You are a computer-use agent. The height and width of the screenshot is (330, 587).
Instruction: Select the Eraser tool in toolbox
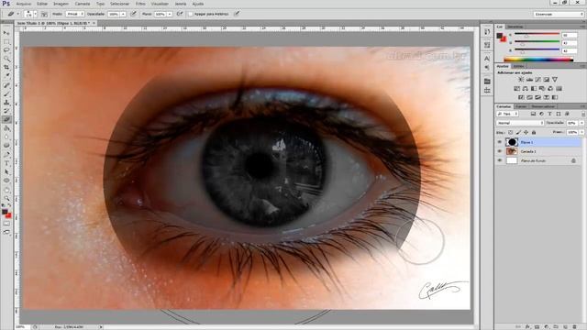point(6,120)
